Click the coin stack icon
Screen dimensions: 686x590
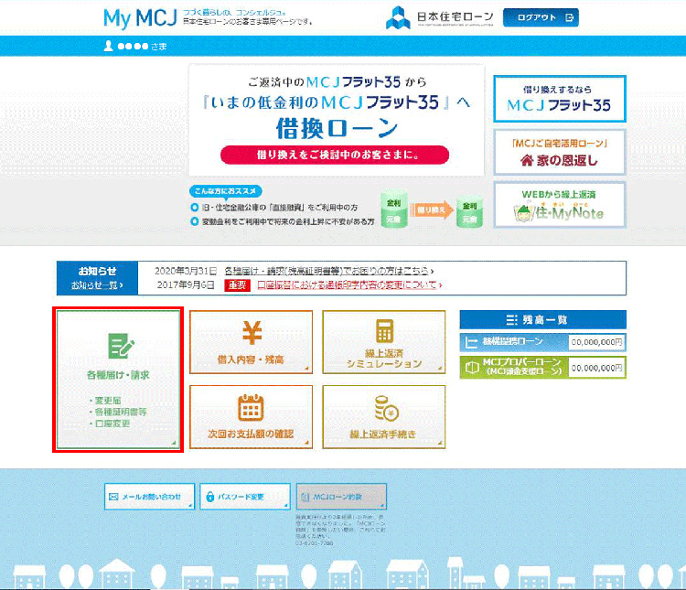point(387,408)
